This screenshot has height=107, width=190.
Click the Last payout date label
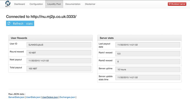pos(104,45)
